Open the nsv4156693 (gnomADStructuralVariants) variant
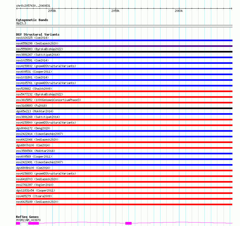The width and height of the screenshot is (240, 226). pos(46,173)
